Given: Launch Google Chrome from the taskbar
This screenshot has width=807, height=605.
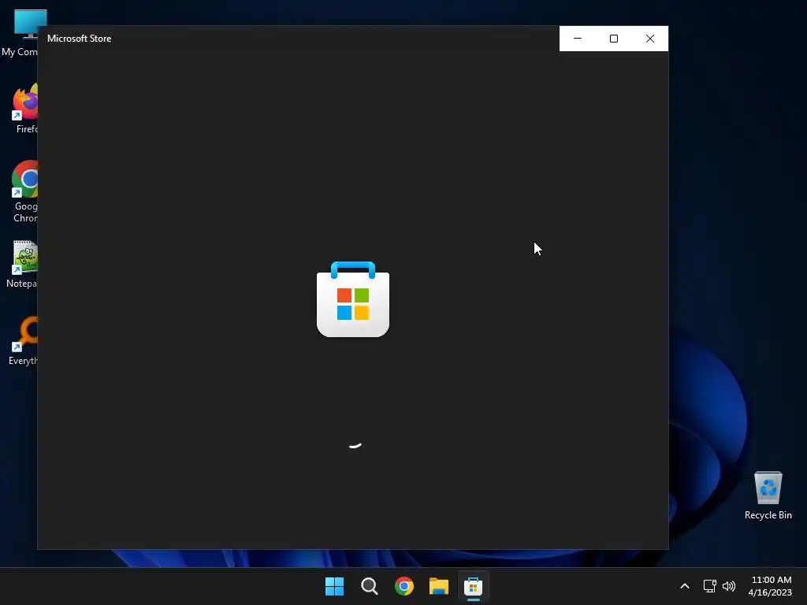Looking at the screenshot, I should click(x=404, y=586).
